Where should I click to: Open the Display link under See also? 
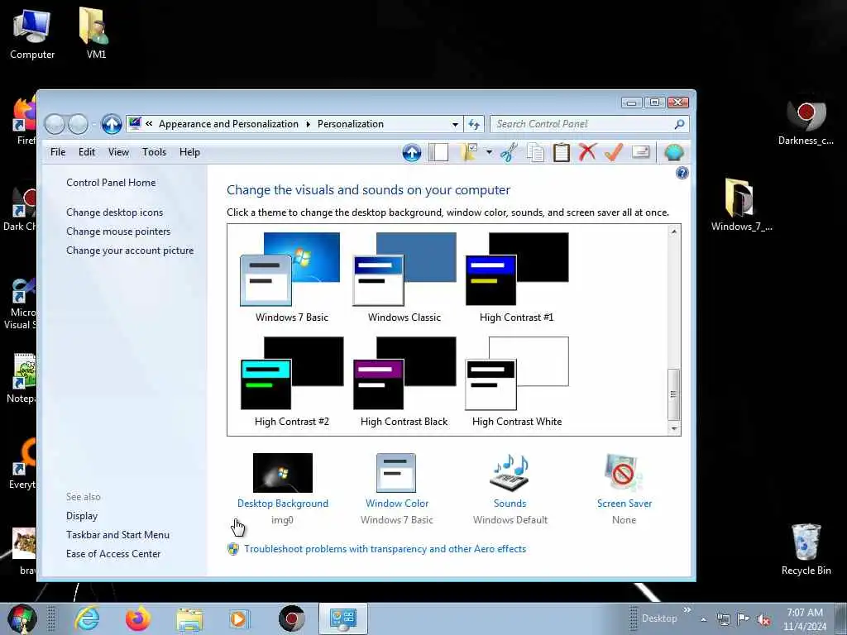pyautogui.click(x=82, y=516)
